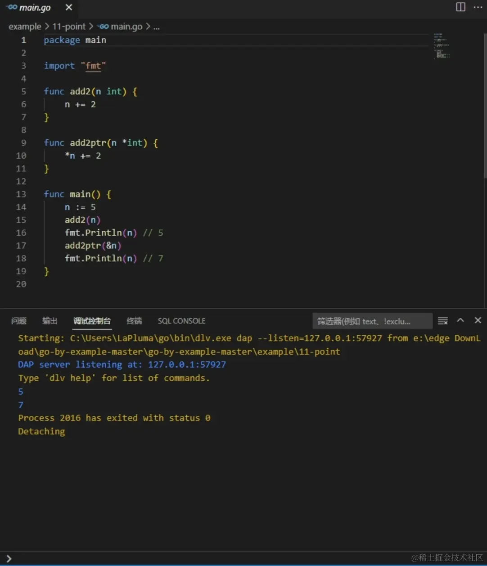
Task: Click the '*n += 2' statement
Action: pyautogui.click(x=83, y=156)
